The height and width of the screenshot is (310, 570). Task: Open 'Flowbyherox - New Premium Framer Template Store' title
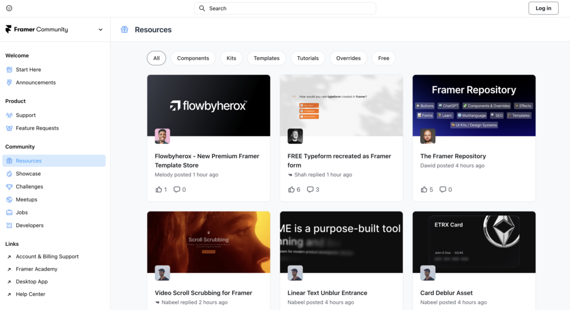(207, 161)
